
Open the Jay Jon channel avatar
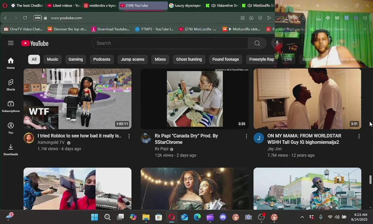[x=259, y=138]
